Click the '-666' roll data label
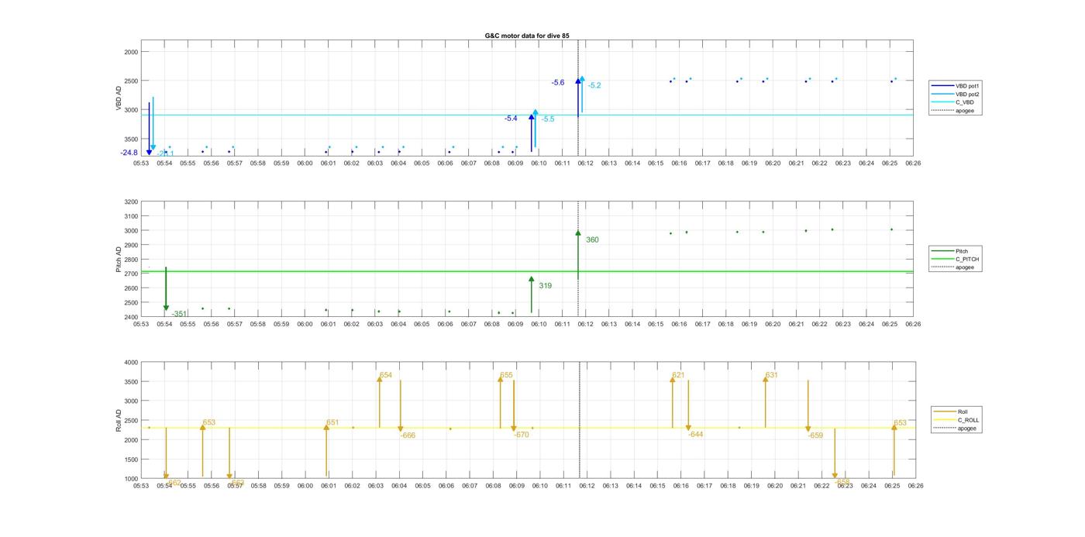1085x537 pixels. 408,435
